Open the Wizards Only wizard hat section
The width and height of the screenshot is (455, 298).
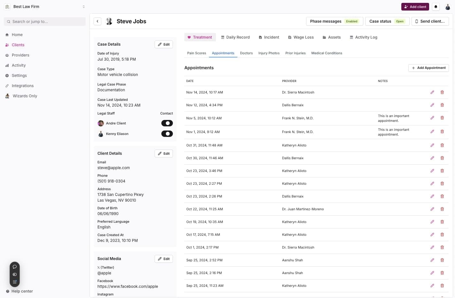click(7, 96)
